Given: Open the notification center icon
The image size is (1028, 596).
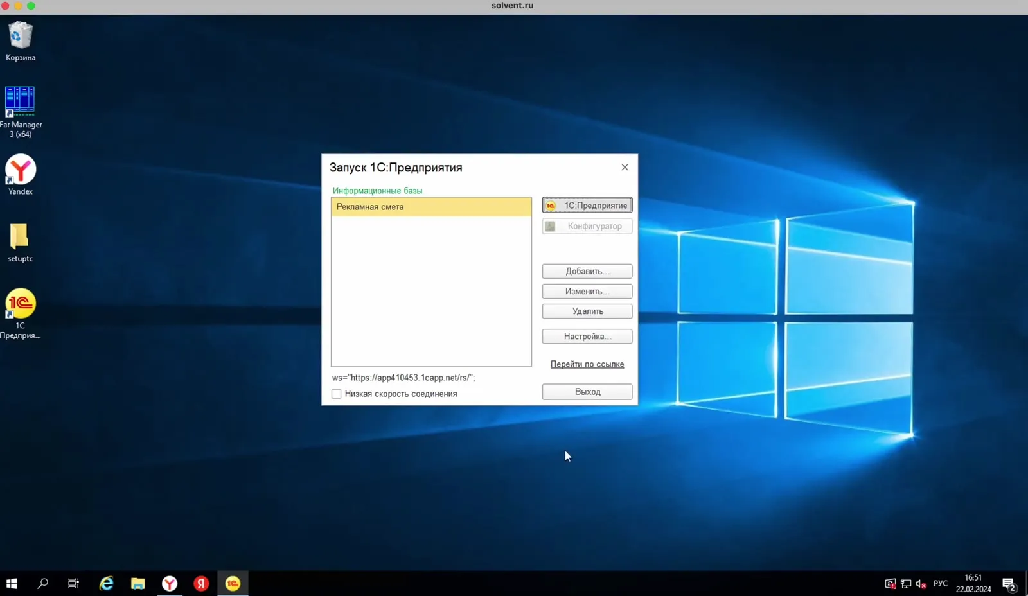Looking at the screenshot, I should point(1009,583).
